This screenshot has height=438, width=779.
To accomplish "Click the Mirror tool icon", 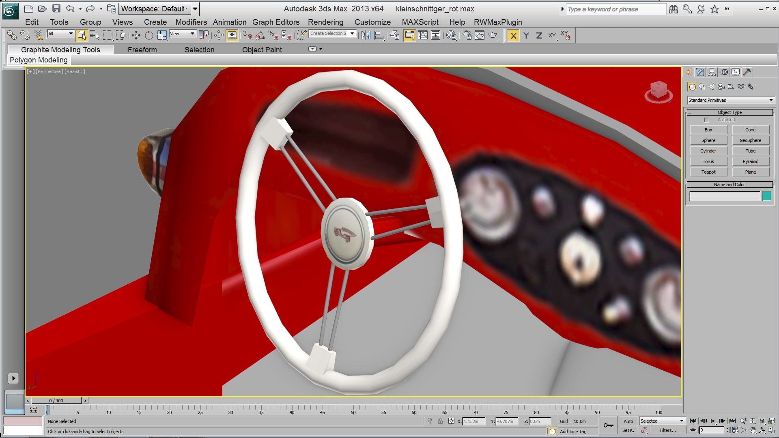I will pyautogui.click(x=366, y=36).
